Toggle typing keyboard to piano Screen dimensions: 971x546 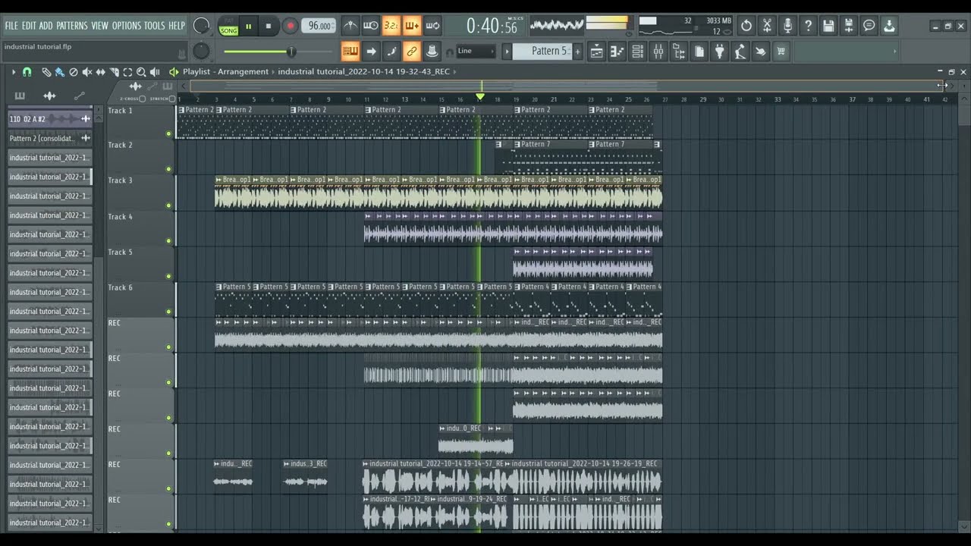pyautogui.click(x=350, y=52)
